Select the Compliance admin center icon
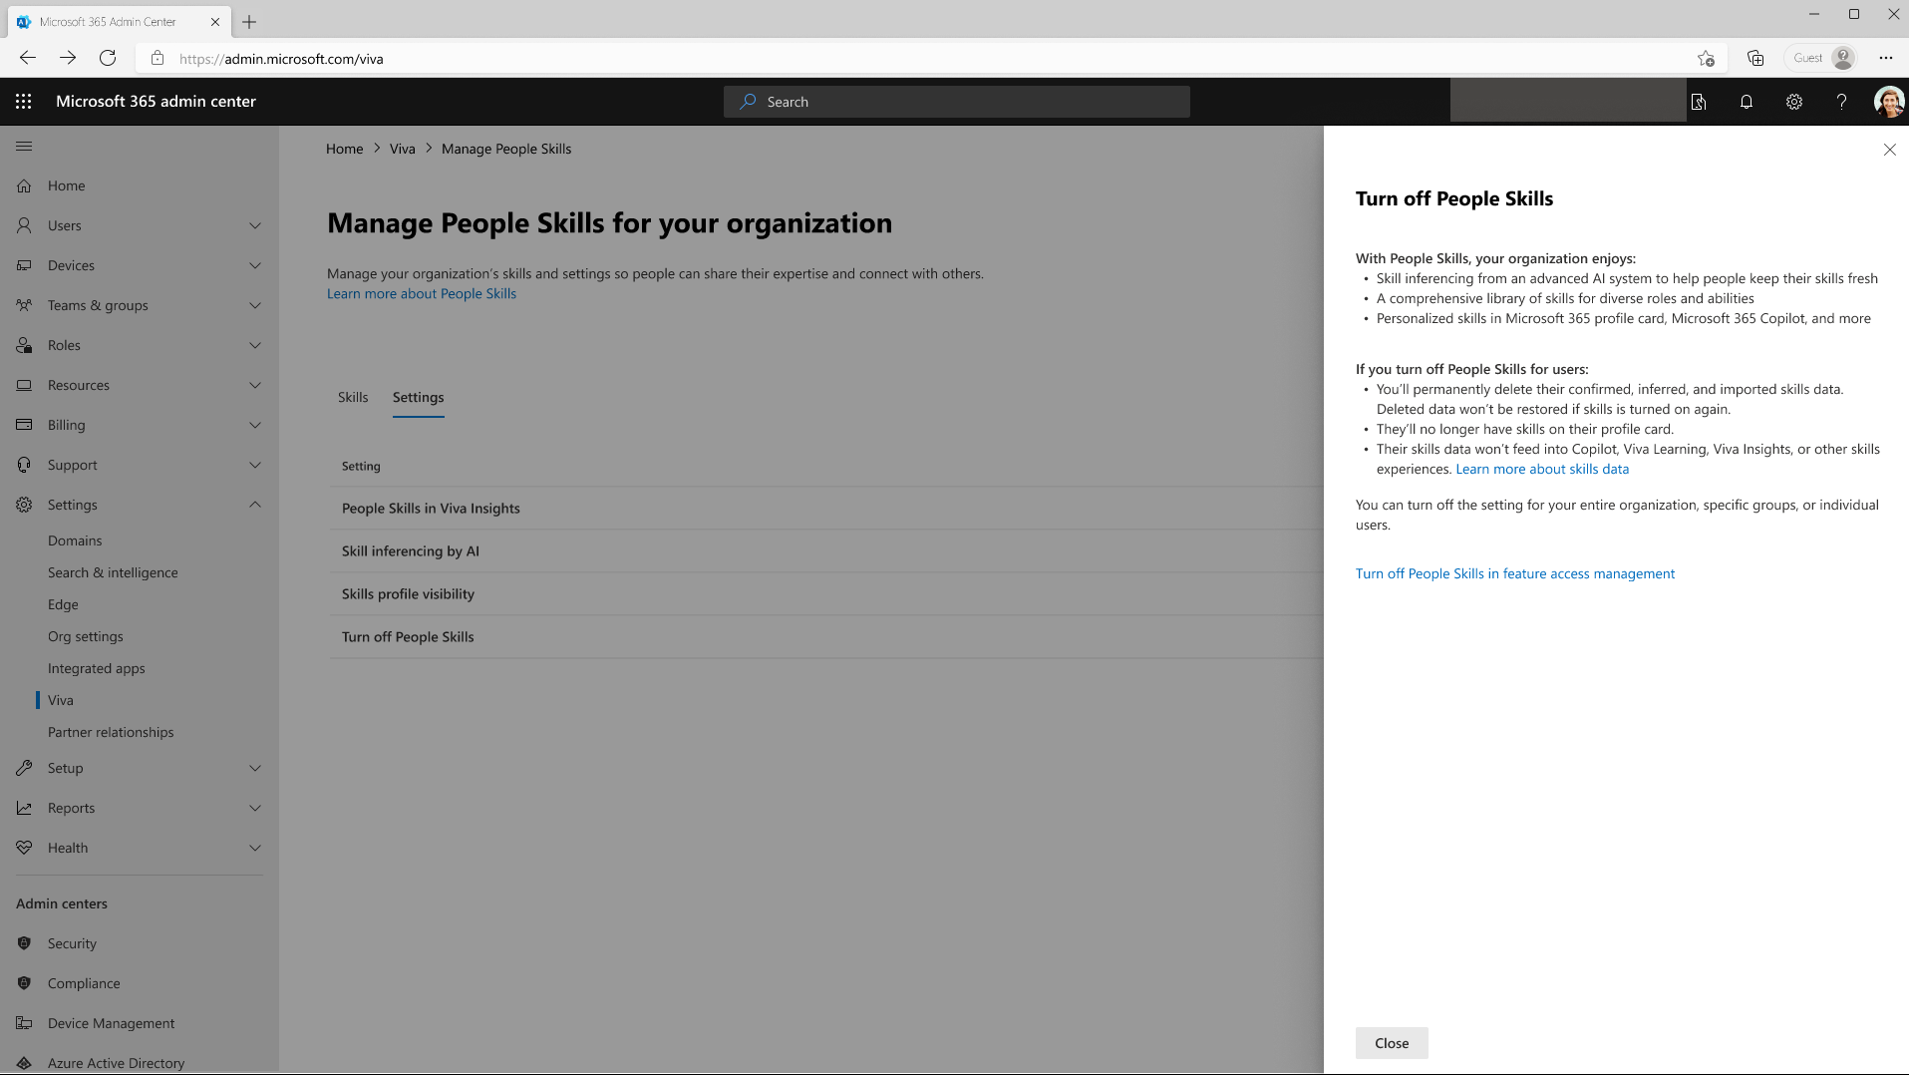The width and height of the screenshot is (1909, 1075). 23,983
